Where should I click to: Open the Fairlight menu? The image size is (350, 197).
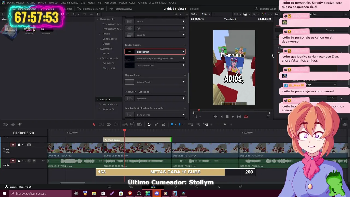tap(142, 2)
